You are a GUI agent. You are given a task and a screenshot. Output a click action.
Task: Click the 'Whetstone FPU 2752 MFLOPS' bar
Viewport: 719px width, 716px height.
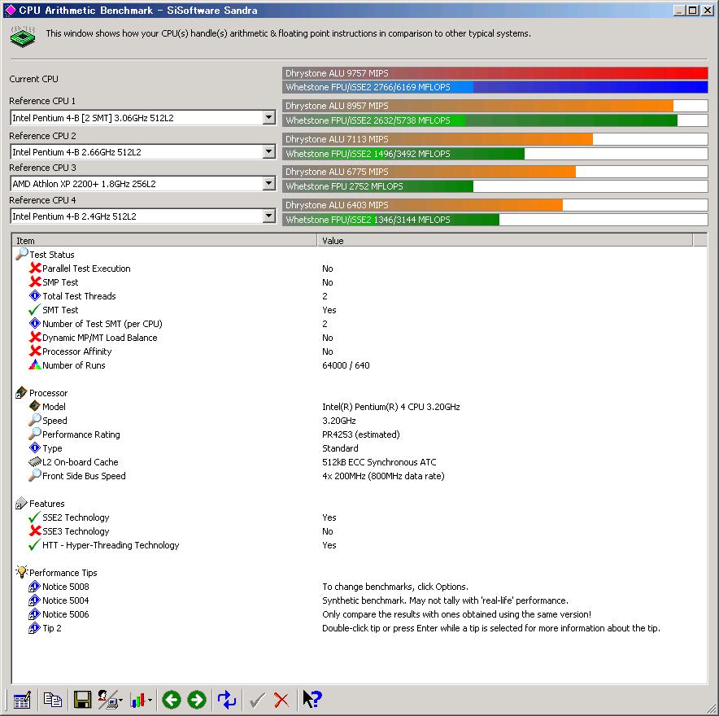(495, 186)
